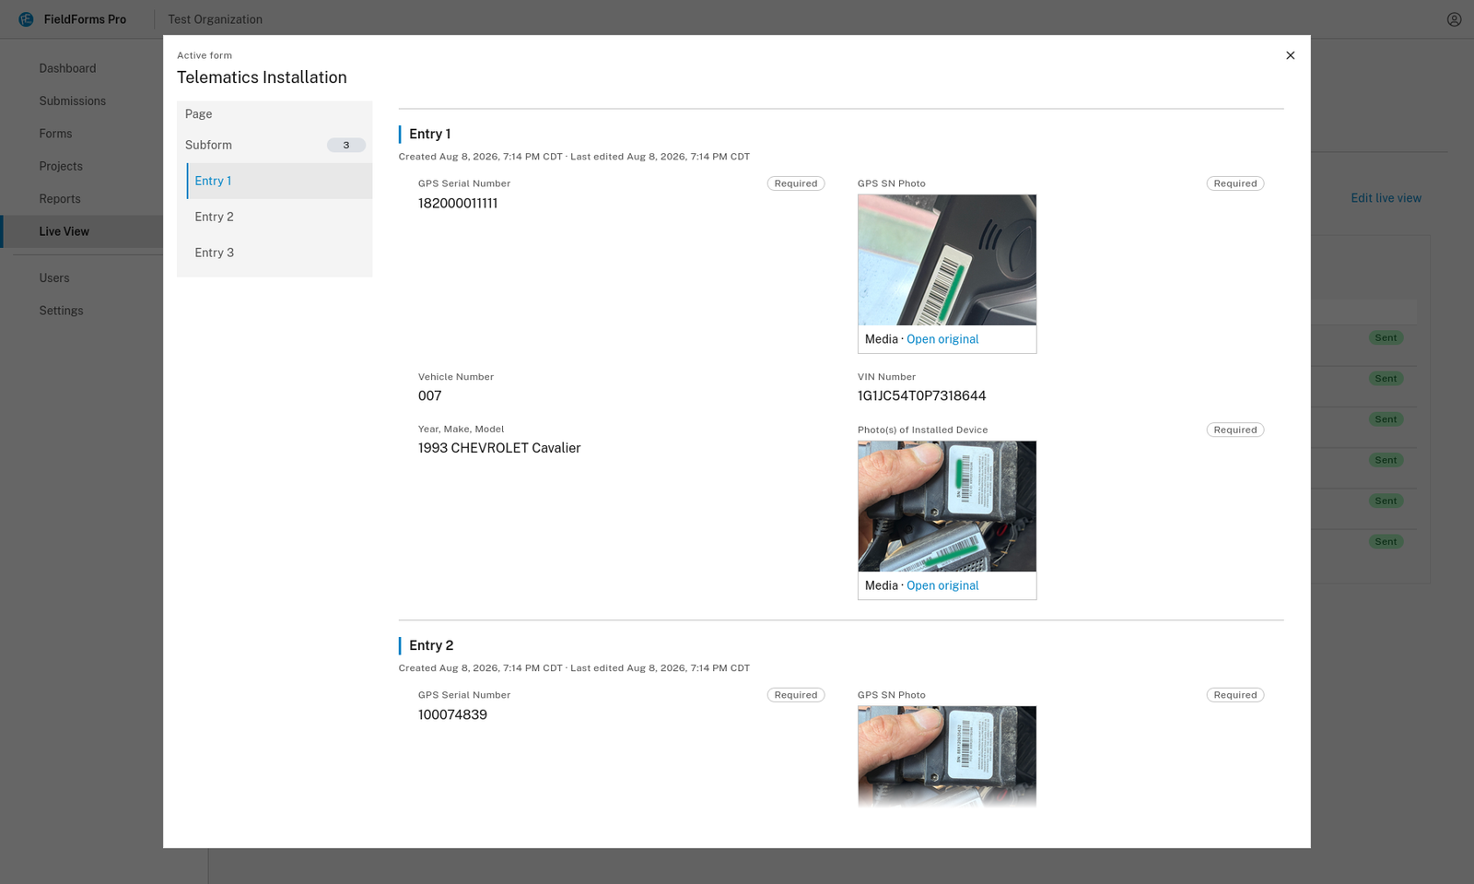
Task: Click GPS serial number 182000011111
Action: click(458, 204)
